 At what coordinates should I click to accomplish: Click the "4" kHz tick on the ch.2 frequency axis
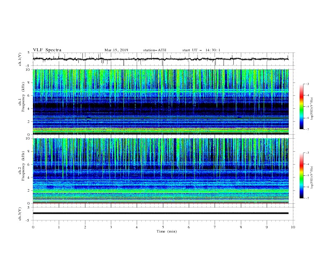pyautogui.click(x=29, y=177)
